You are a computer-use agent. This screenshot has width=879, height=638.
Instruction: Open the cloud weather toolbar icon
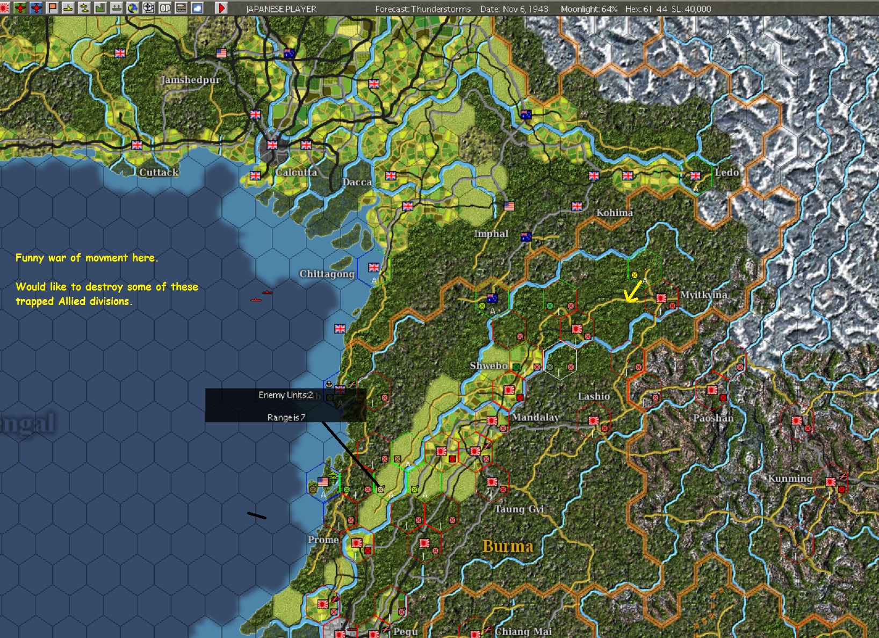pos(197,8)
